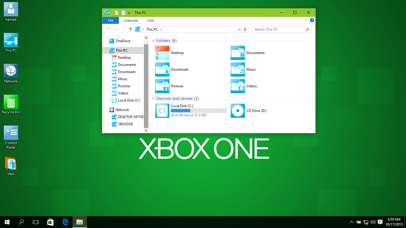Click the Search This PC field

coord(279,29)
